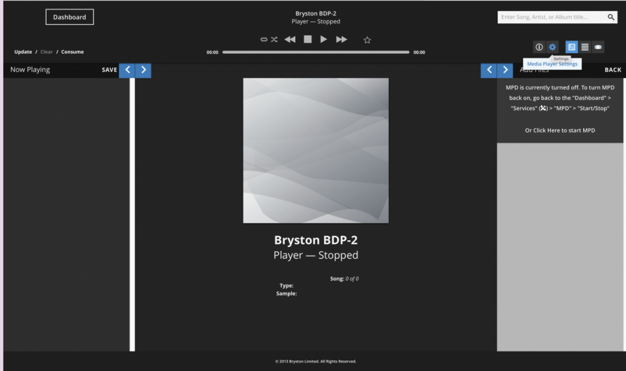This screenshot has width=626, height=371.
Task: Select the compact bar view icon
Action: (x=598, y=47)
